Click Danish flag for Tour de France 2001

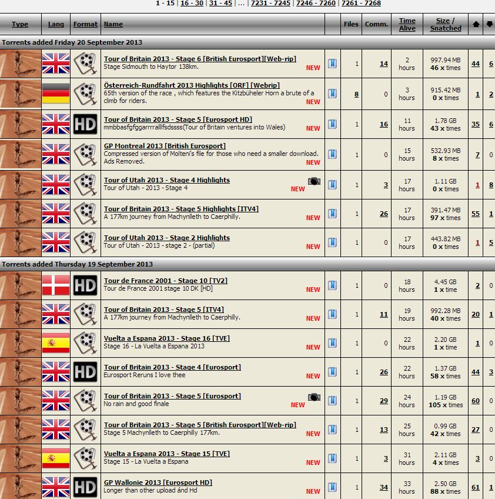(x=56, y=285)
